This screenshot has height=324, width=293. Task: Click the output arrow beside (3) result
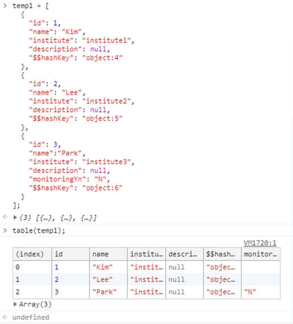click(5, 217)
